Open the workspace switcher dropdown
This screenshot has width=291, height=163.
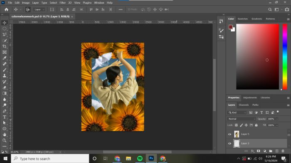[x=278, y=10]
